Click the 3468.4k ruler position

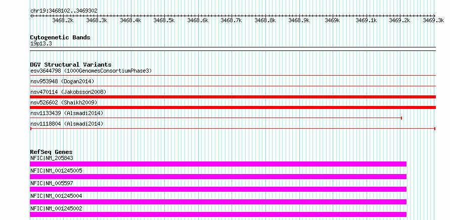pos(130,20)
